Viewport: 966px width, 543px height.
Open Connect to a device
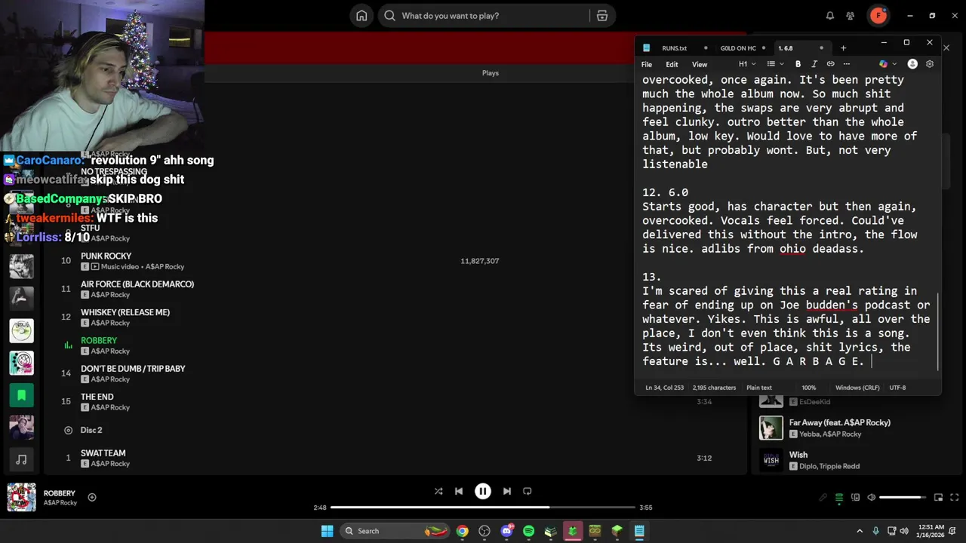click(x=855, y=497)
